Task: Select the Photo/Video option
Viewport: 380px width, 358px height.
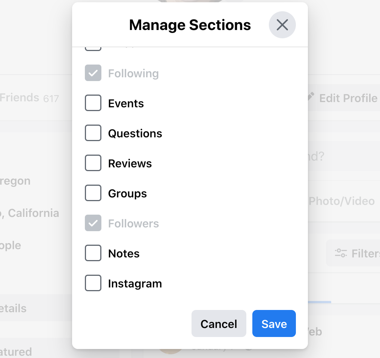Action: point(342,201)
